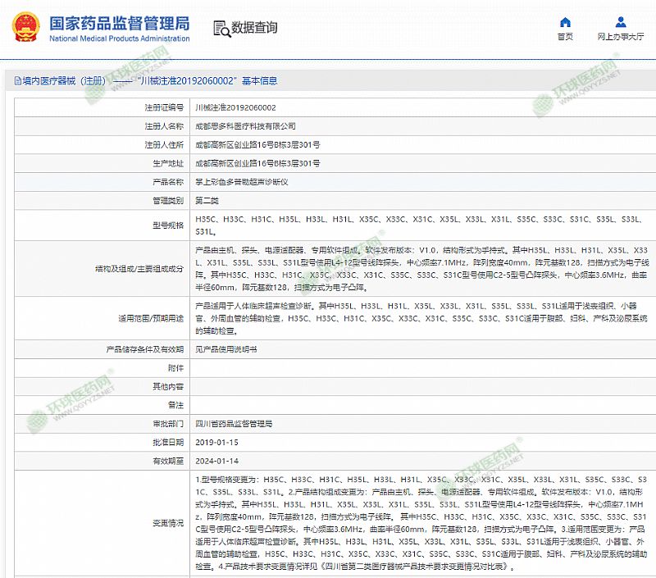Open the 网上办事大厅 link text
Viewport: 656px width, 578px height.
(x=620, y=37)
